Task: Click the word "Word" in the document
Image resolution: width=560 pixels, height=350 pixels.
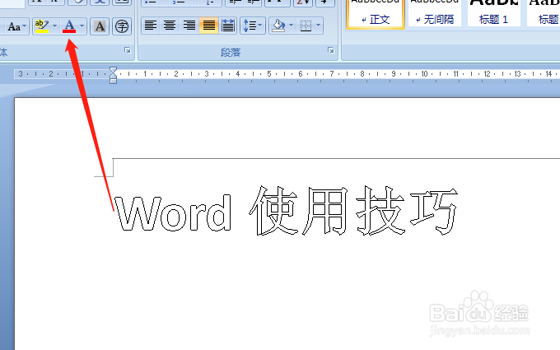Action: click(173, 212)
